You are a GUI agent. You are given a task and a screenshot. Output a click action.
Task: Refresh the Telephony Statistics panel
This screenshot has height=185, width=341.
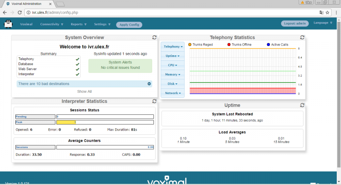[x=302, y=37]
